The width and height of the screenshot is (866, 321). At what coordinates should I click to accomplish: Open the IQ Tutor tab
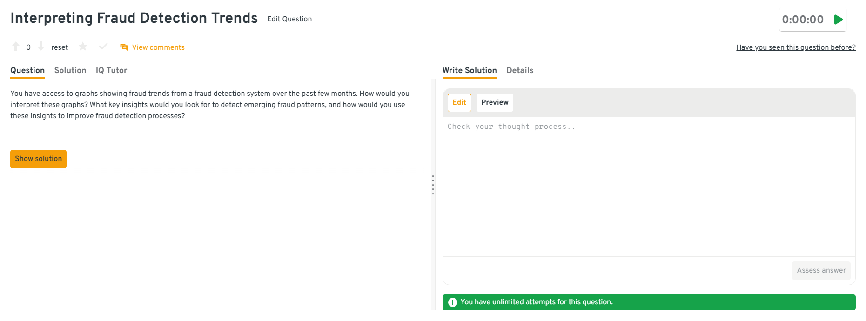(x=111, y=70)
